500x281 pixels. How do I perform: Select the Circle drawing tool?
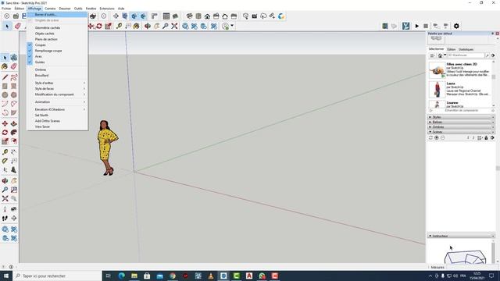5,95
